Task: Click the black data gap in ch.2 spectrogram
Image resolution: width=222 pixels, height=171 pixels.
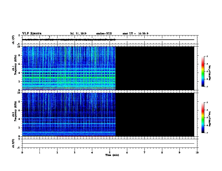Action: pos(155,115)
